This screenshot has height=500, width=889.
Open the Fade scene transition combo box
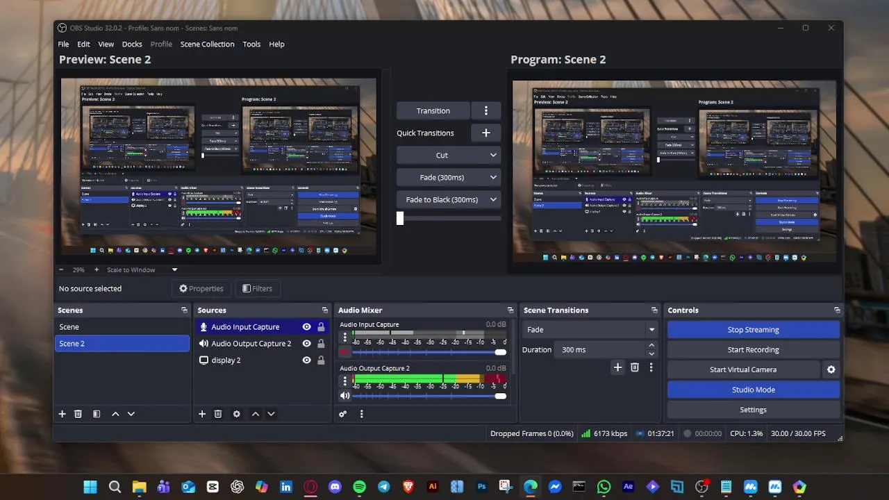point(590,330)
